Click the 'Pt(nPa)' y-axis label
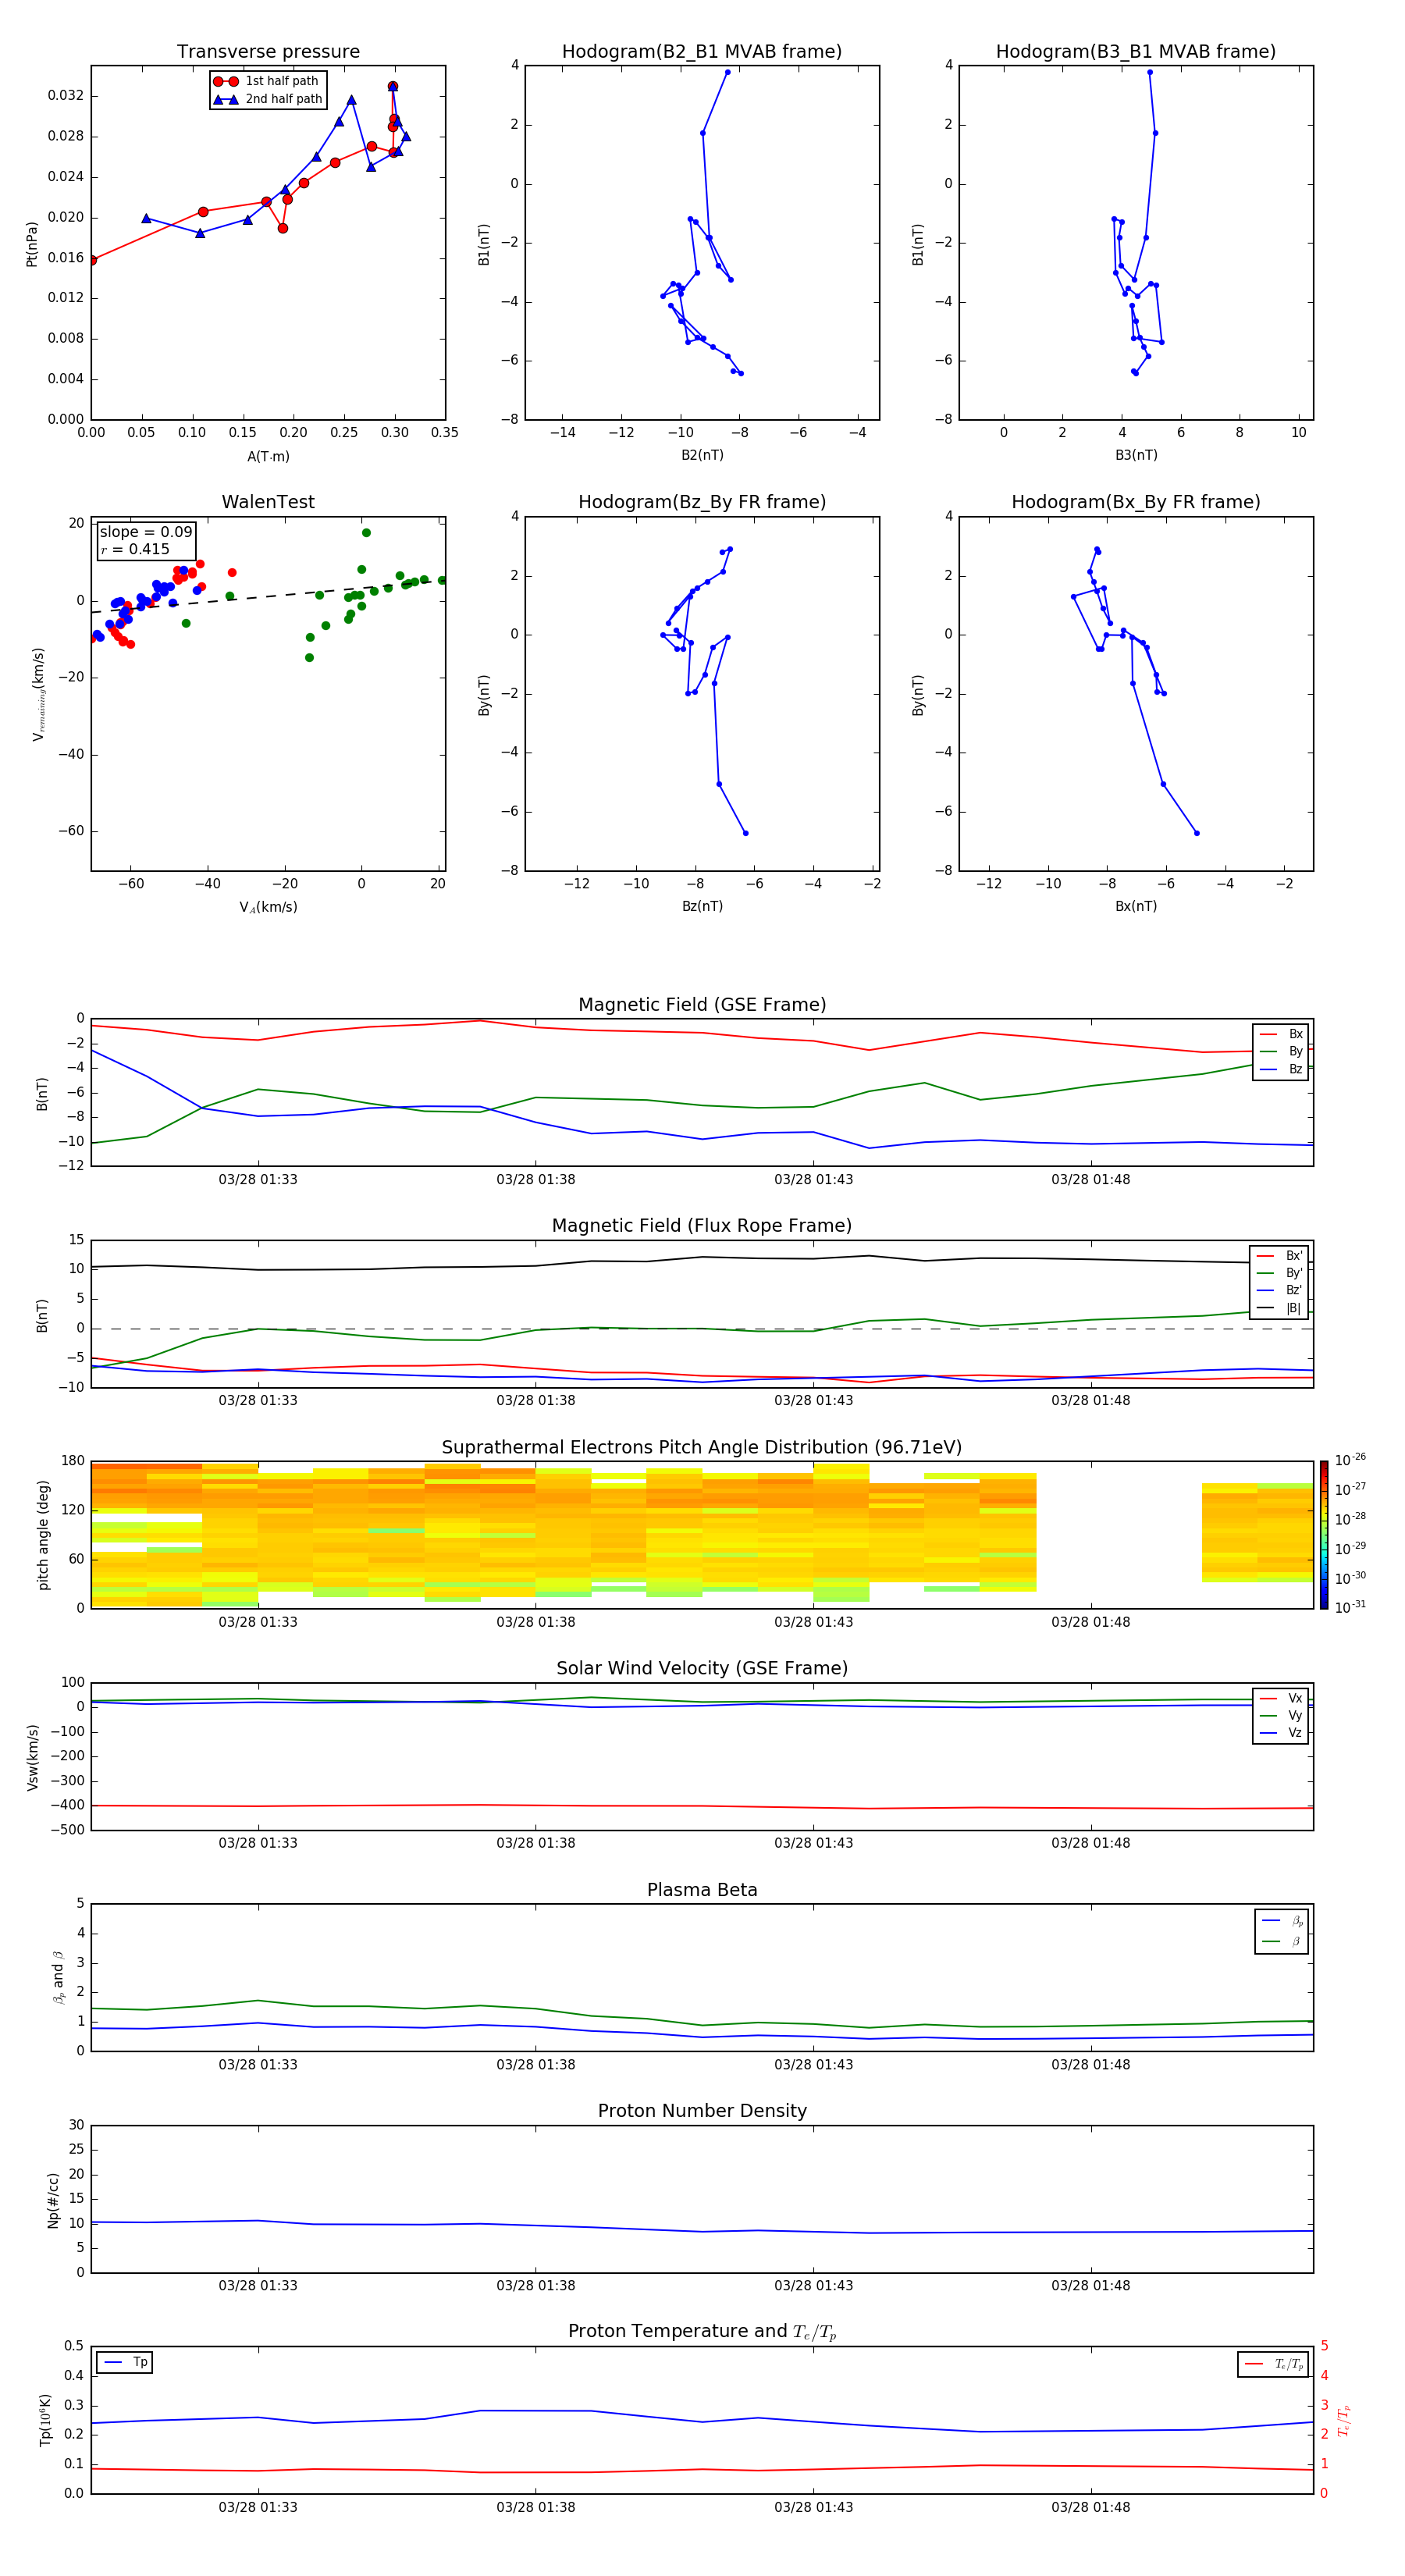1405x2576 pixels. tap(31, 244)
